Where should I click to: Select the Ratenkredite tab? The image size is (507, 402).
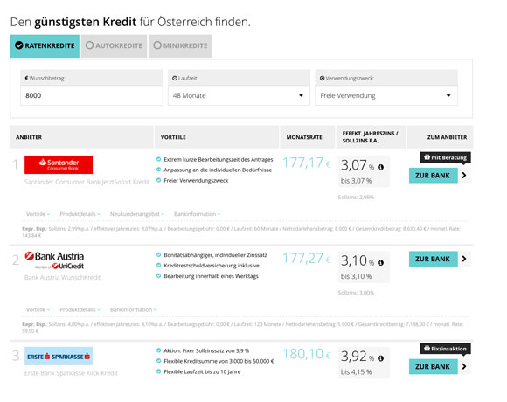click(x=45, y=46)
